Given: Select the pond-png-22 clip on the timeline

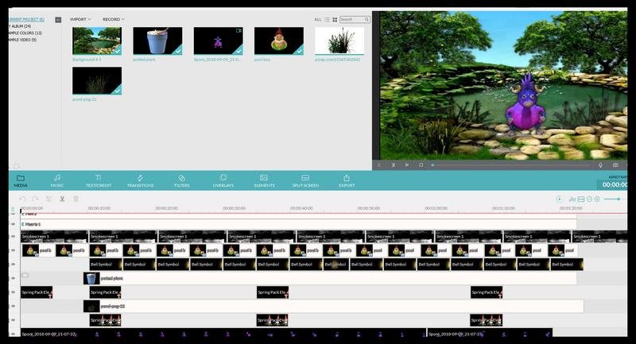Looking at the screenshot, I should click(333, 307).
